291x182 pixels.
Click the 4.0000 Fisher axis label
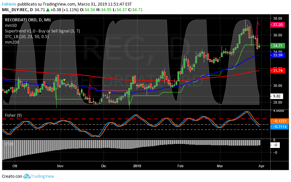click(x=279, y=111)
